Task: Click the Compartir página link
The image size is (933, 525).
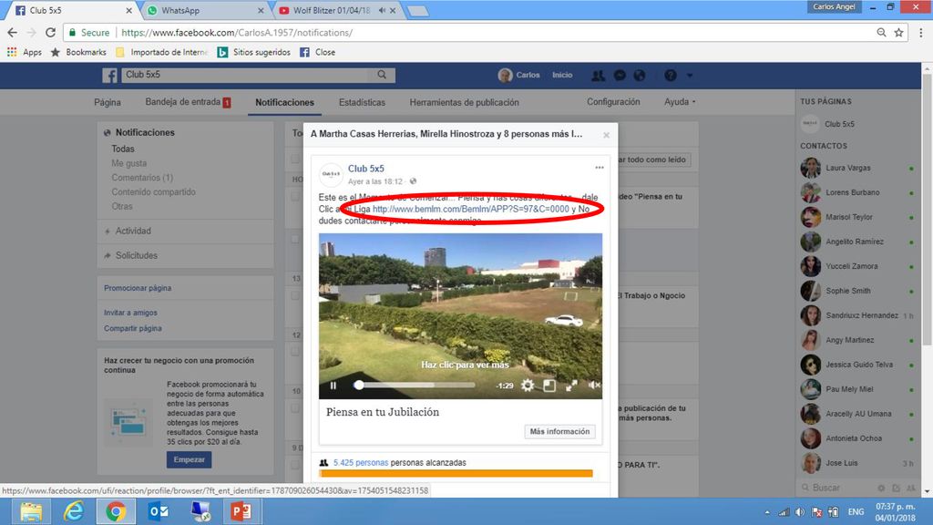Action: (x=133, y=328)
